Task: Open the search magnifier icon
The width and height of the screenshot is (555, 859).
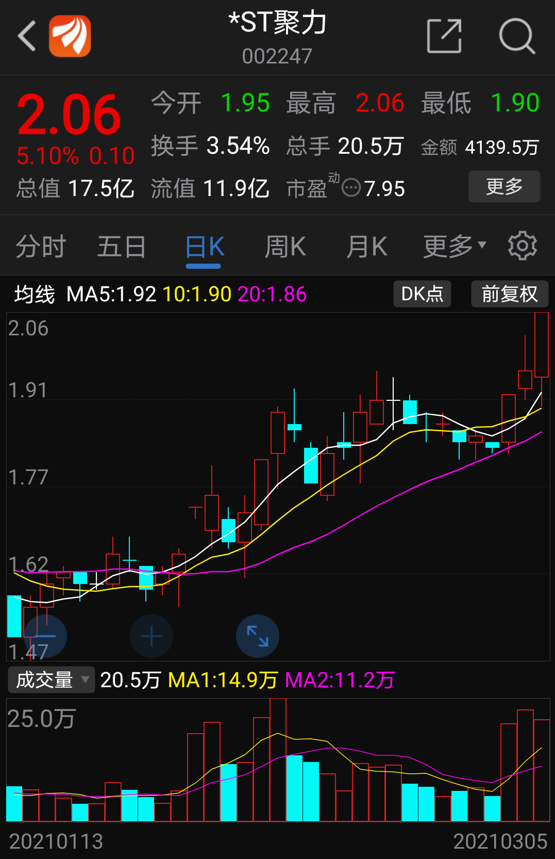Action: coord(517,36)
